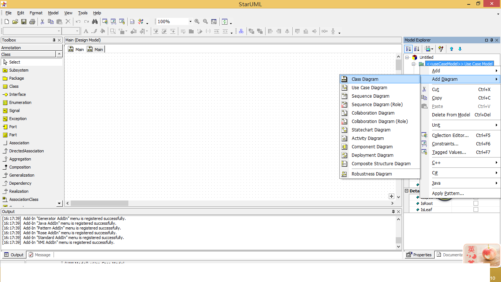
Task: Select Delete From Model in context menu
Action: click(x=460, y=115)
